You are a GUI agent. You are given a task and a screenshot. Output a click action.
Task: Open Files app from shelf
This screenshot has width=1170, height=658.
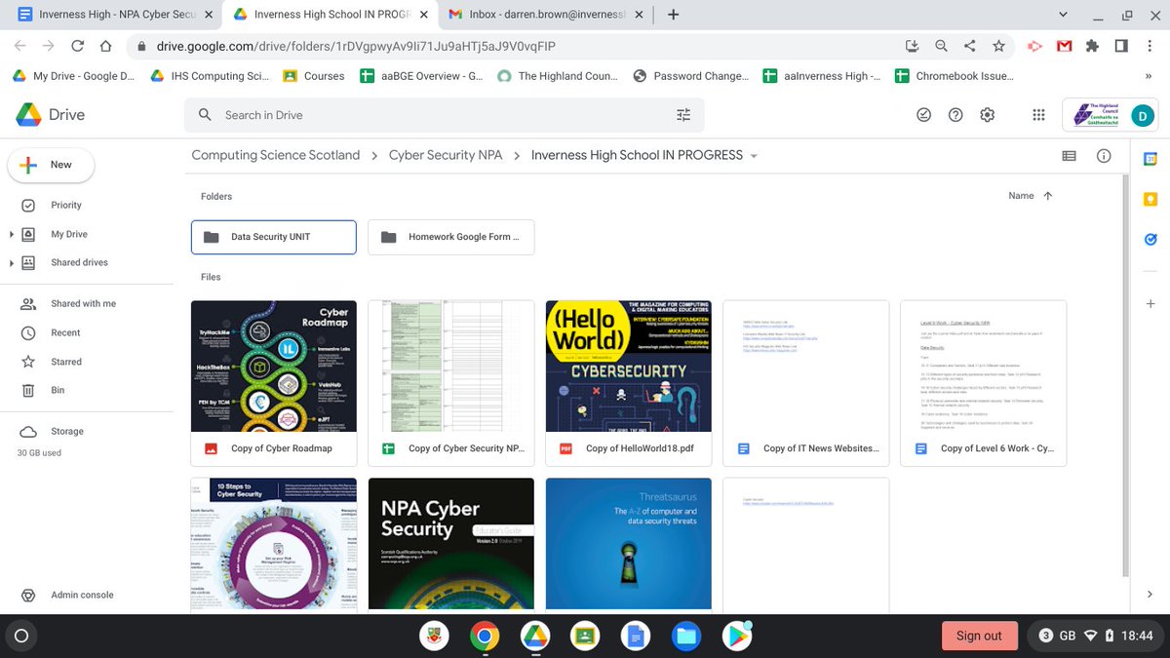coord(685,637)
